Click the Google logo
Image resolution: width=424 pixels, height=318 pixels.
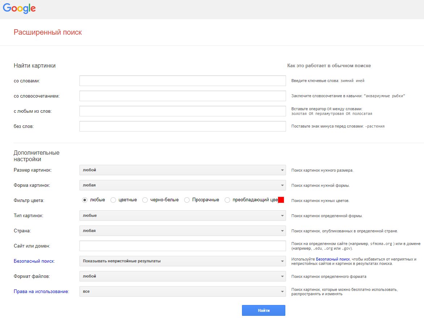tap(19, 8)
